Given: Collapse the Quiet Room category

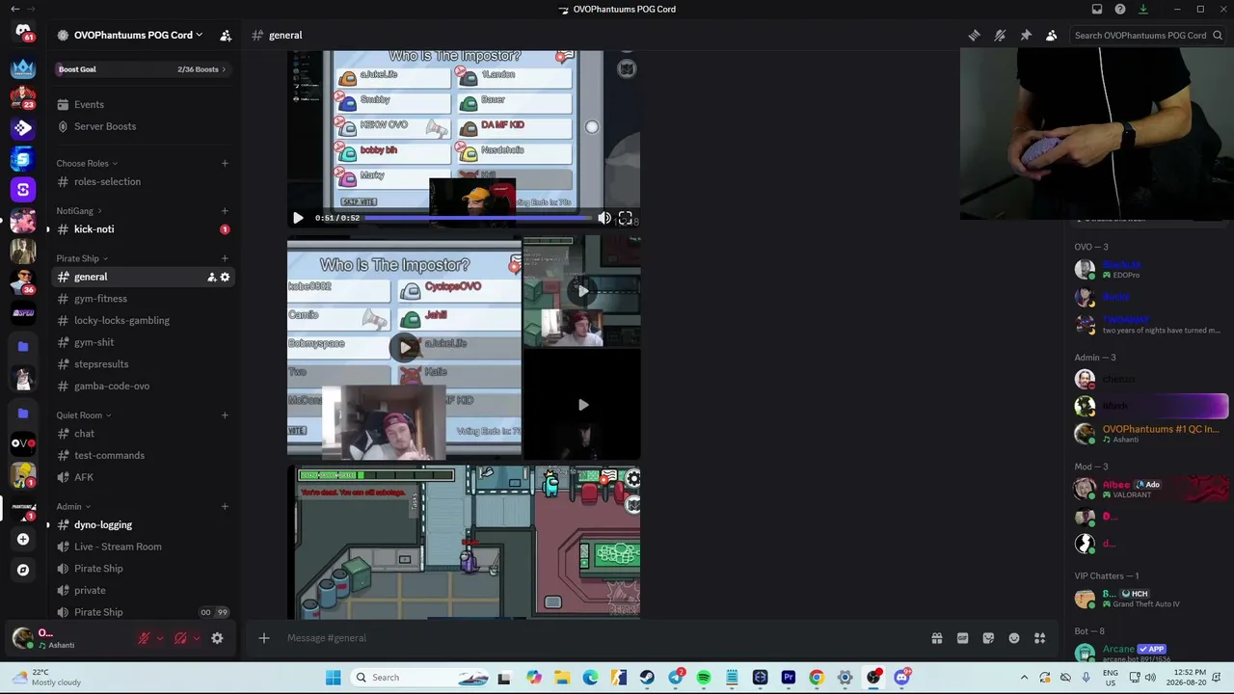Looking at the screenshot, I should coord(84,415).
